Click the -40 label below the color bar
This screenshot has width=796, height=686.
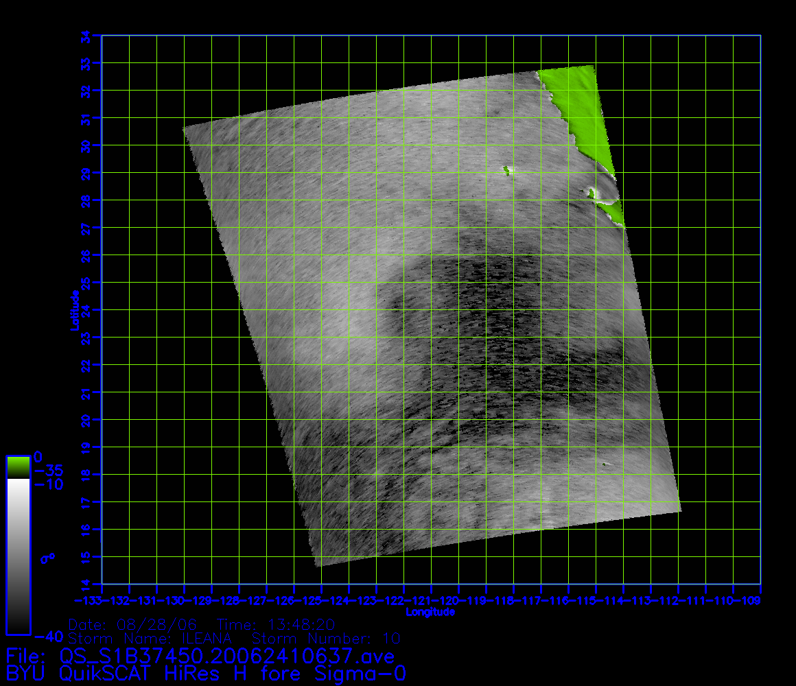pos(49,637)
